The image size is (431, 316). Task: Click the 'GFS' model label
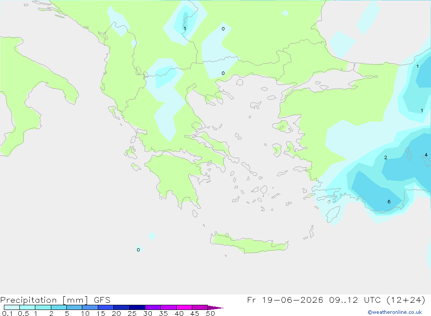pos(102,300)
